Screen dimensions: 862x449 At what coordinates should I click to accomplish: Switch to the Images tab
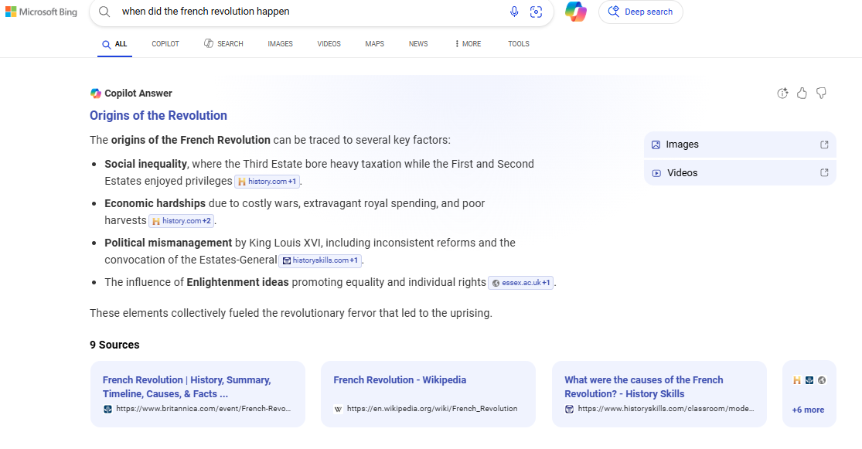tap(280, 44)
